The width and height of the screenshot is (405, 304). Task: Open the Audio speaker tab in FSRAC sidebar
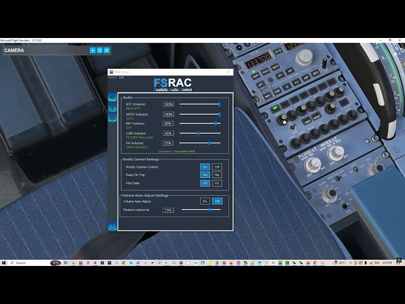[113, 98]
